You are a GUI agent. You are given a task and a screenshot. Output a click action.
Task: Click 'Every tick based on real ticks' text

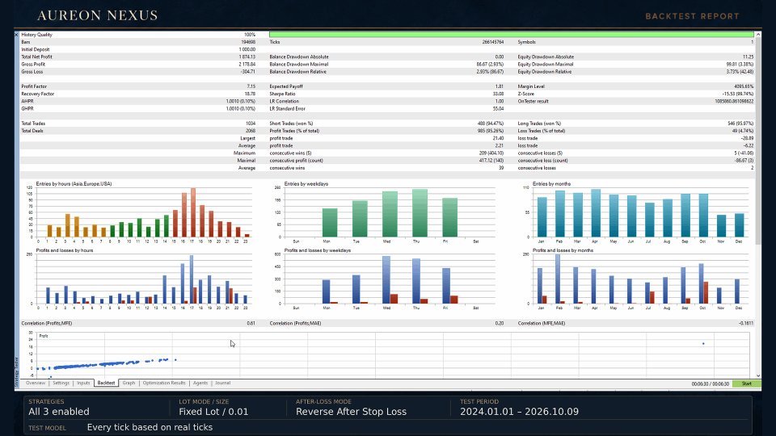150,428
